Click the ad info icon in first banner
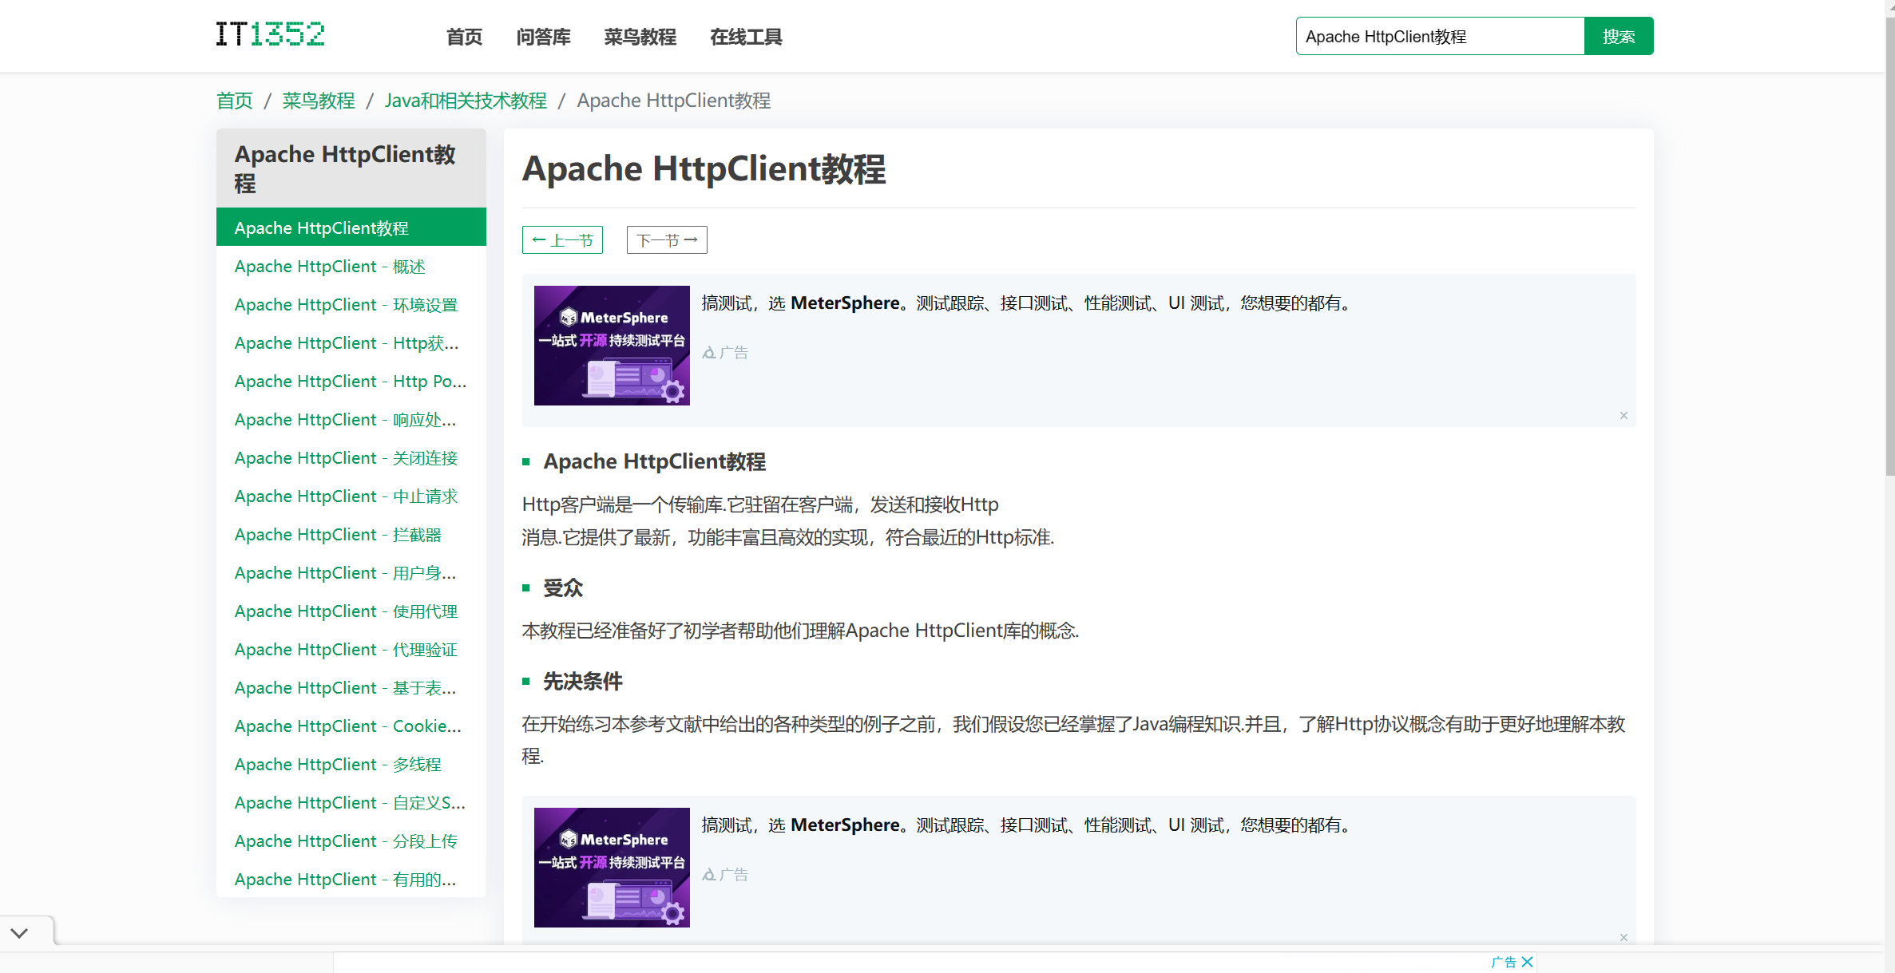This screenshot has height=973, width=1895. (709, 353)
